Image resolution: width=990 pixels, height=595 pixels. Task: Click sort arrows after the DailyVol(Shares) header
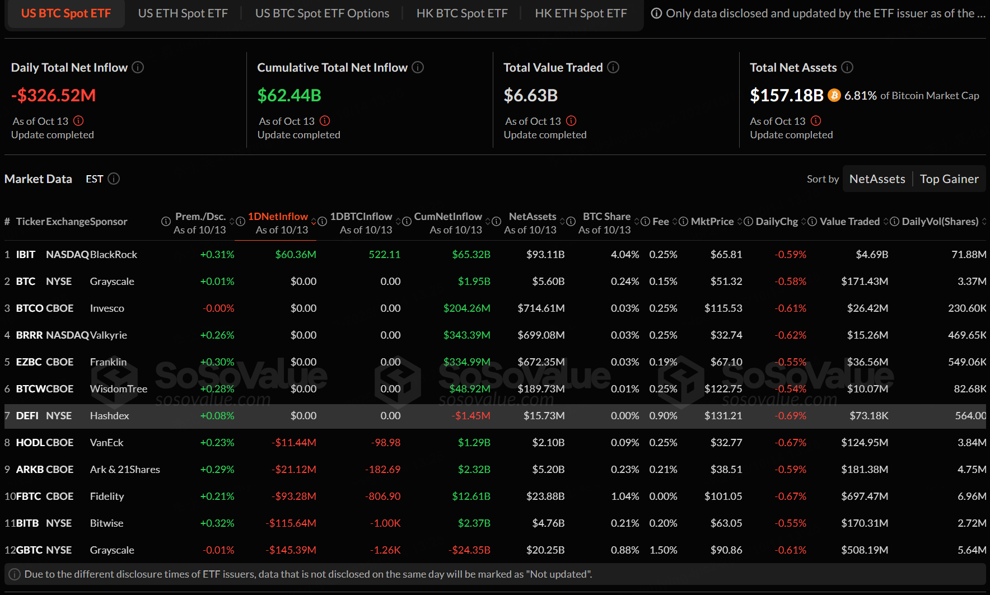pos(984,222)
